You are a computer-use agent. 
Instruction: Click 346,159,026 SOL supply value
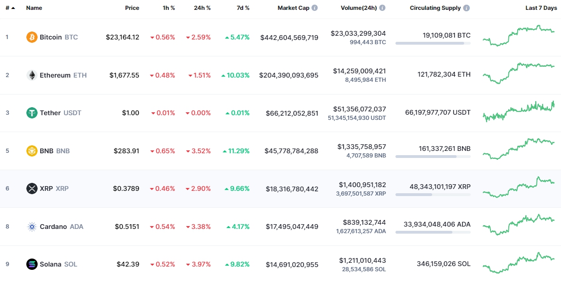(x=443, y=264)
